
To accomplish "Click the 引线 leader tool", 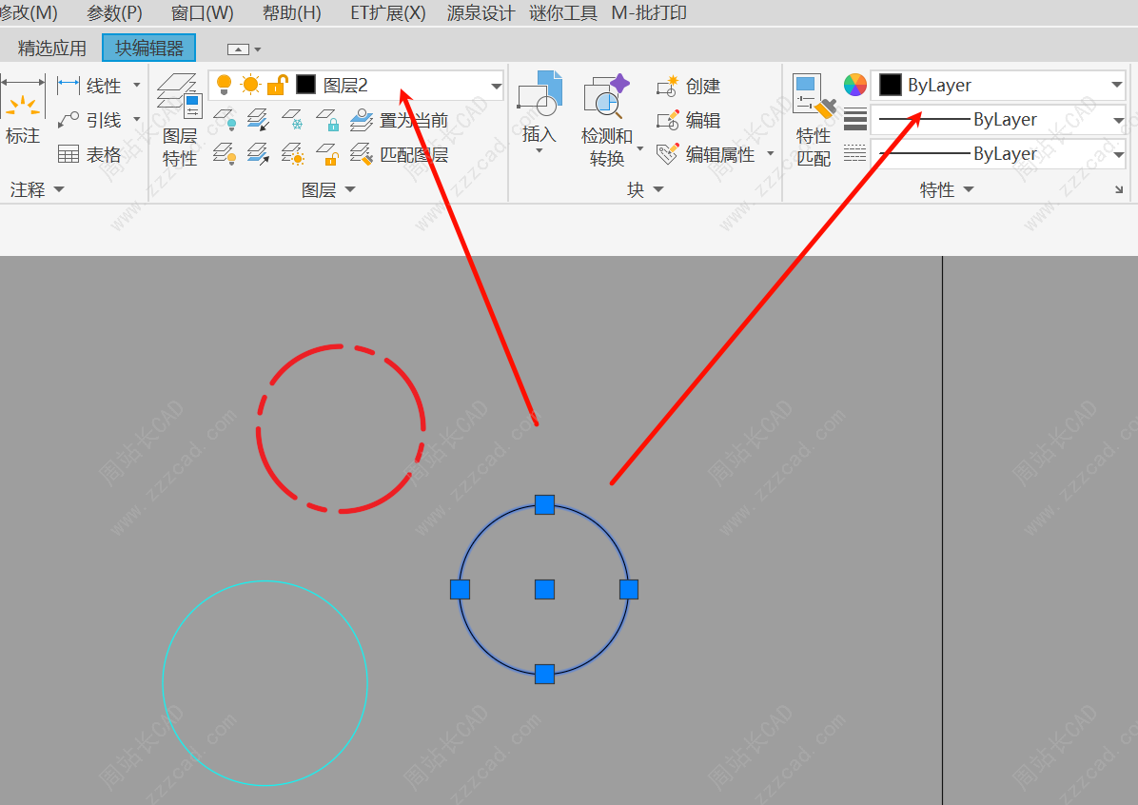I will (90, 120).
